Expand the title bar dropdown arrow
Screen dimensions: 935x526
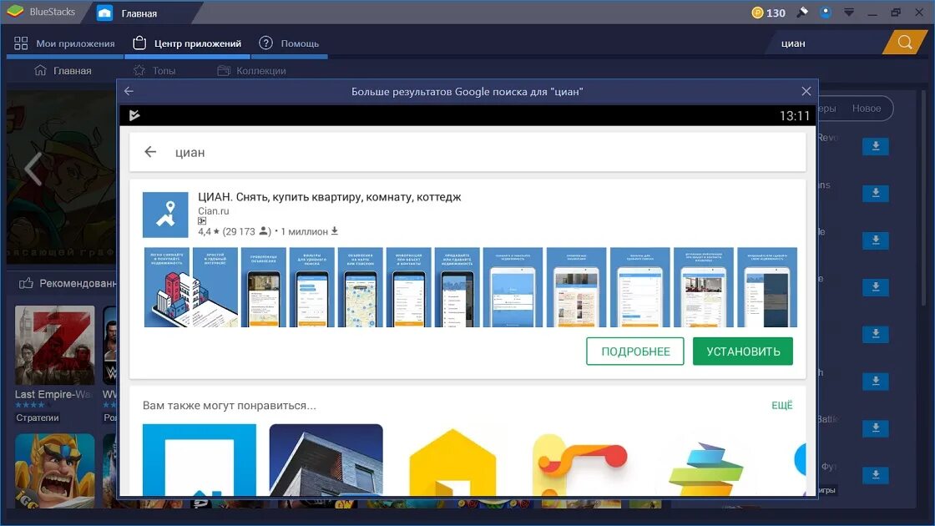click(x=849, y=13)
